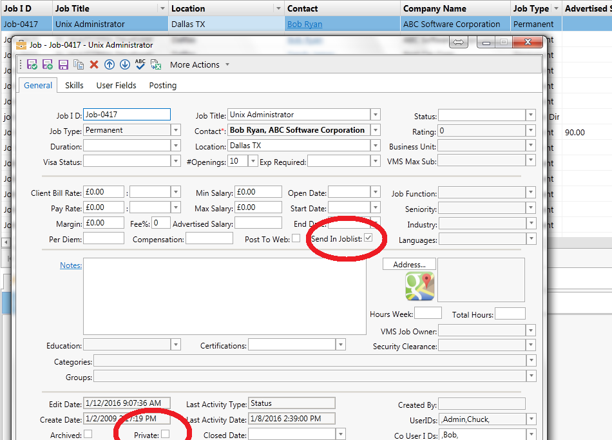Delete the job with the red X icon
The height and width of the screenshot is (440, 612).
[x=94, y=64]
